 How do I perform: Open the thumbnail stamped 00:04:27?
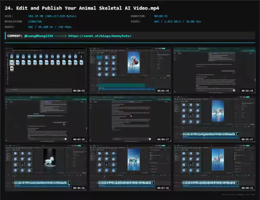click(x=130, y=119)
